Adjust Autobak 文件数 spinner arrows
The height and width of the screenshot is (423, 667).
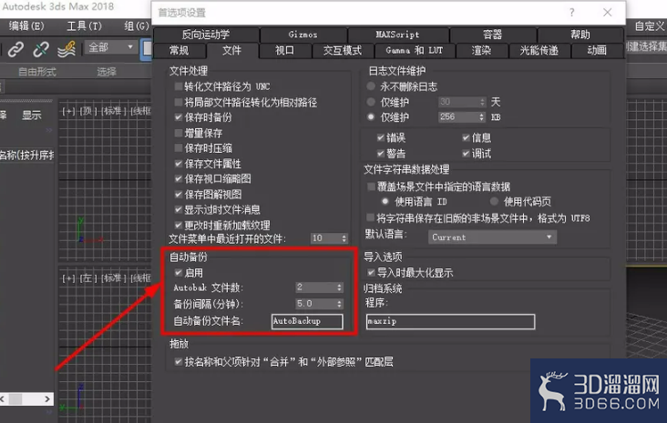pos(339,287)
